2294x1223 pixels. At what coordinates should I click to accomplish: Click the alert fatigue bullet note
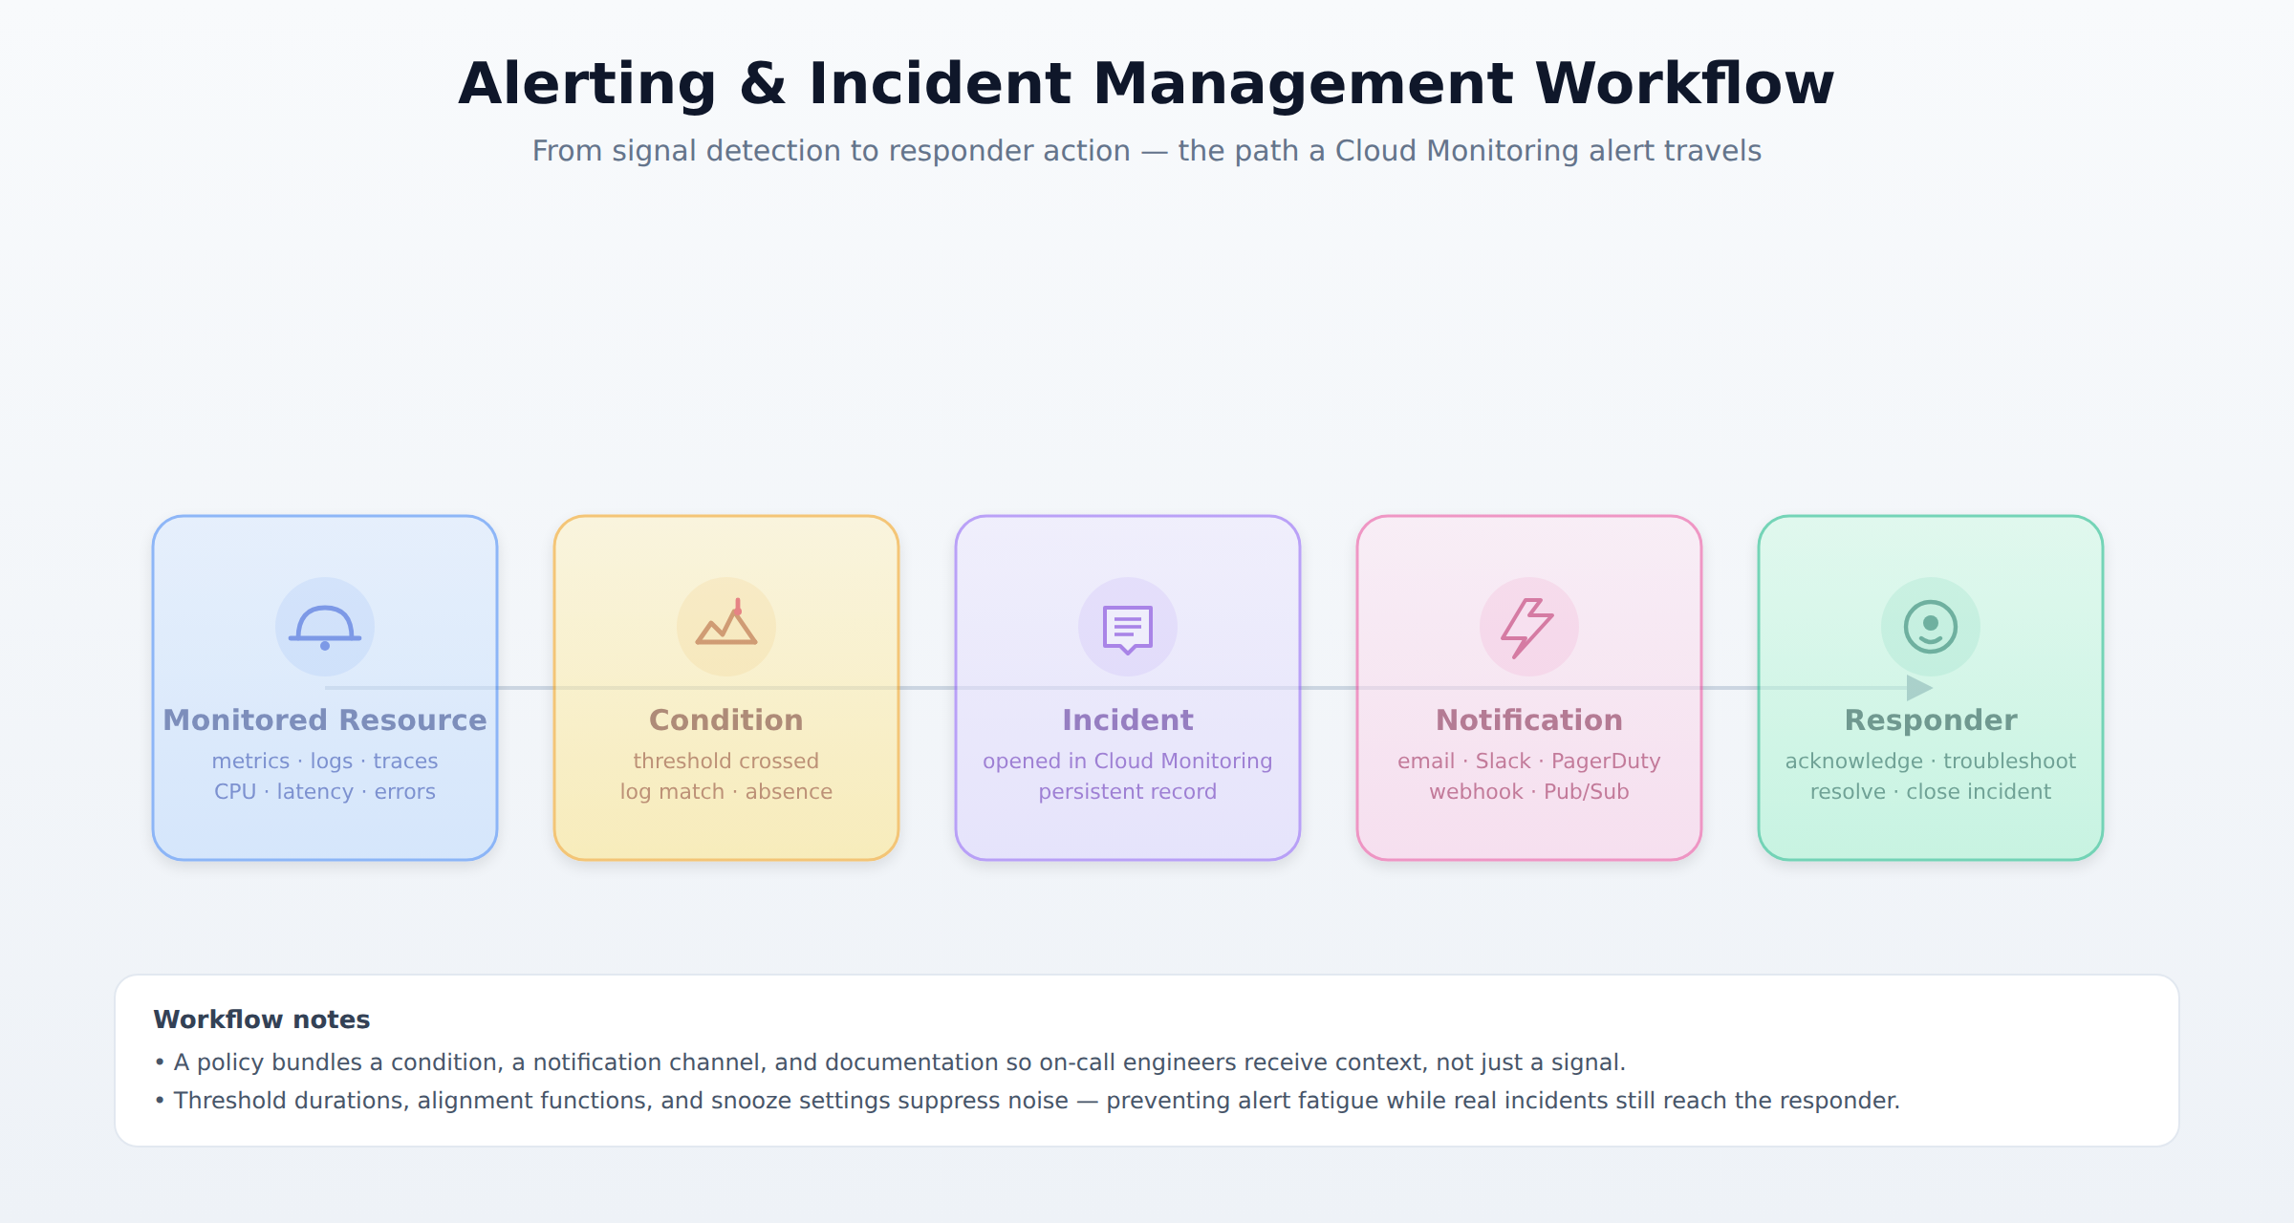coord(1028,1101)
